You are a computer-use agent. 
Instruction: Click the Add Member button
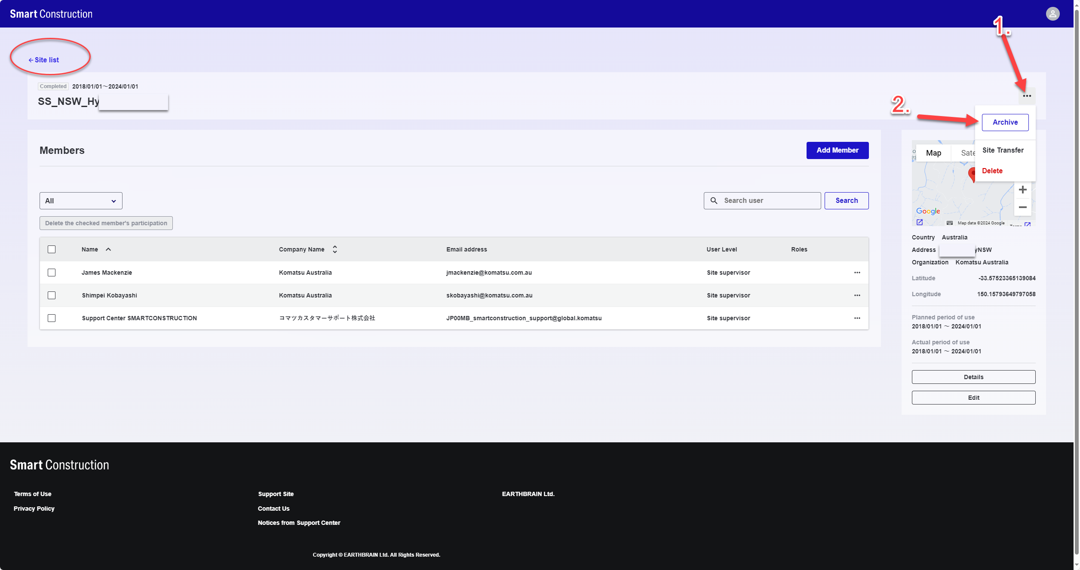point(838,150)
